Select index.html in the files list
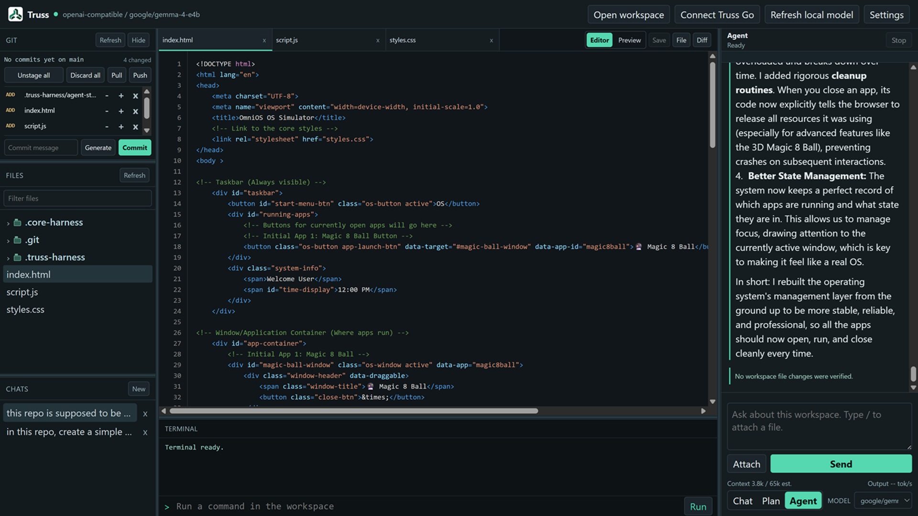 77,275
